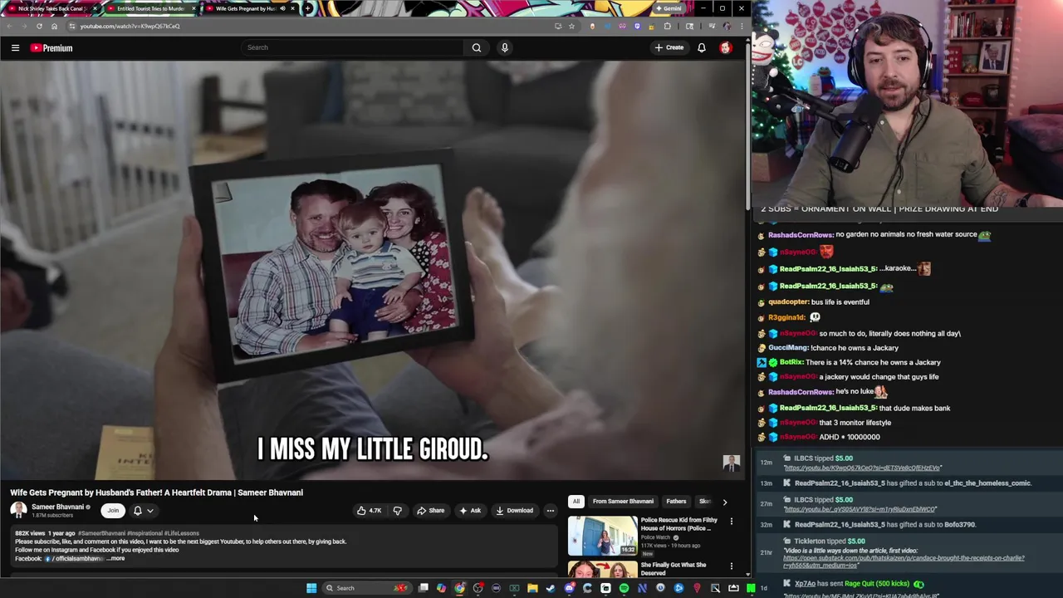Go to YouTube Premium home logo
This screenshot has height=598, width=1063.
pyautogui.click(x=51, y=48)
